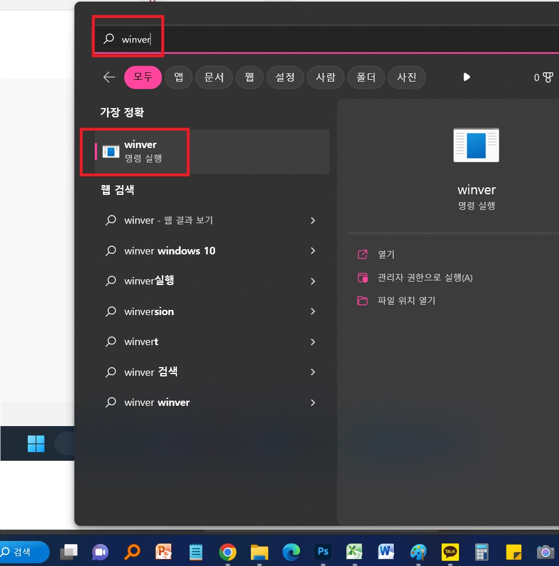Go back with the left arrow

click(109, 77)
